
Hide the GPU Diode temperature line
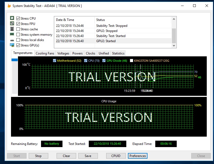click(104, 61)
